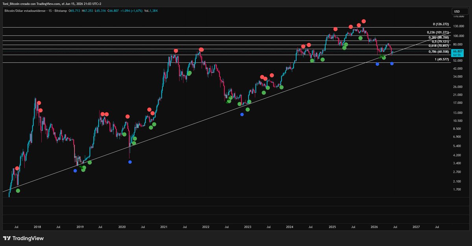Click the 10.500 price axis label

click(457, 121)
